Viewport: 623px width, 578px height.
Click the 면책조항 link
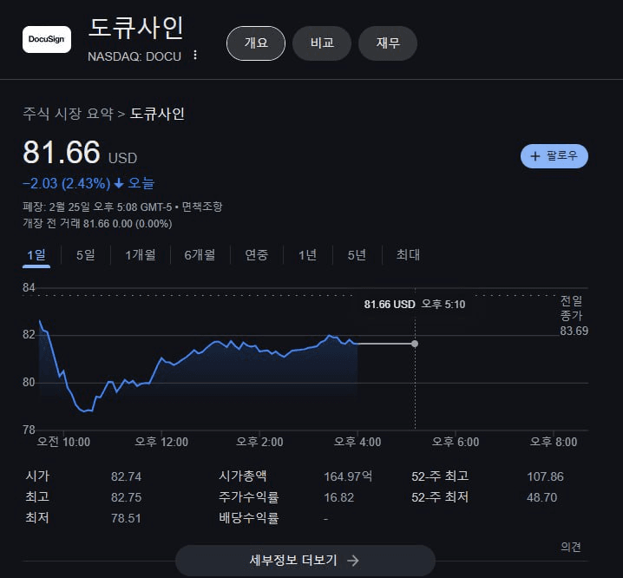[x=202, y=207]
